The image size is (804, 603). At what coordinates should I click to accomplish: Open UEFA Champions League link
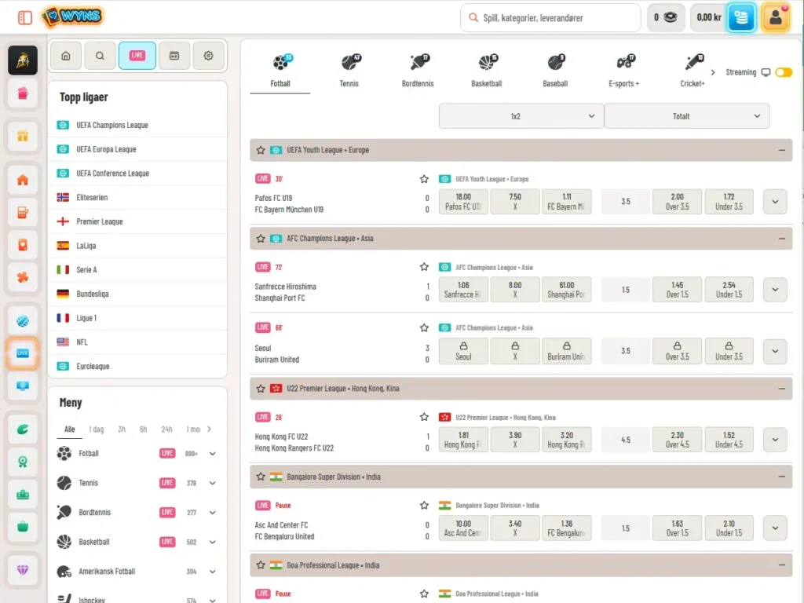[x=112, y=125]
